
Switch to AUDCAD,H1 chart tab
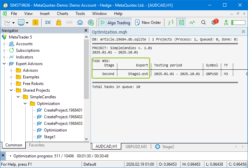coord(106,146)
